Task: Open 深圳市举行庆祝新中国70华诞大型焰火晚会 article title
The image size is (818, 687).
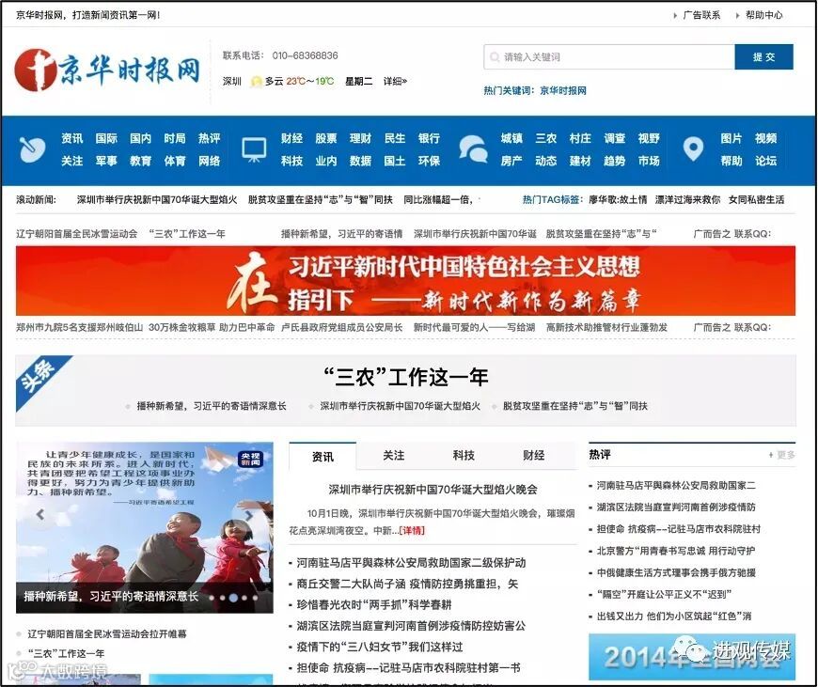Action: click(433, 490)
